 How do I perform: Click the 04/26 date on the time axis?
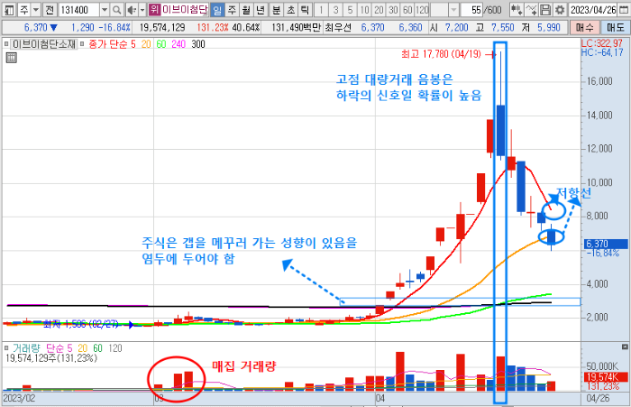click(x=598, y=398)
